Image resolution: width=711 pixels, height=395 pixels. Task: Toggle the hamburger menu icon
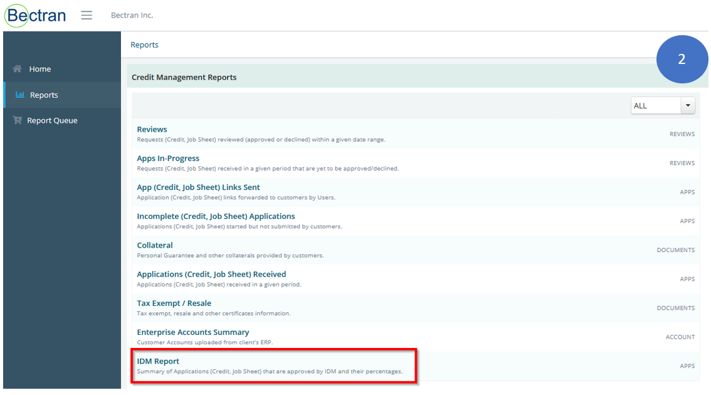coord(87,16)
